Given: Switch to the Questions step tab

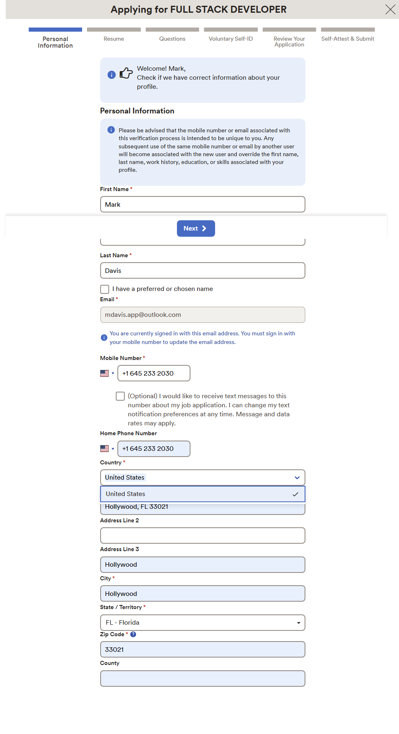Looking at the screenshot, I should (172, 39).
